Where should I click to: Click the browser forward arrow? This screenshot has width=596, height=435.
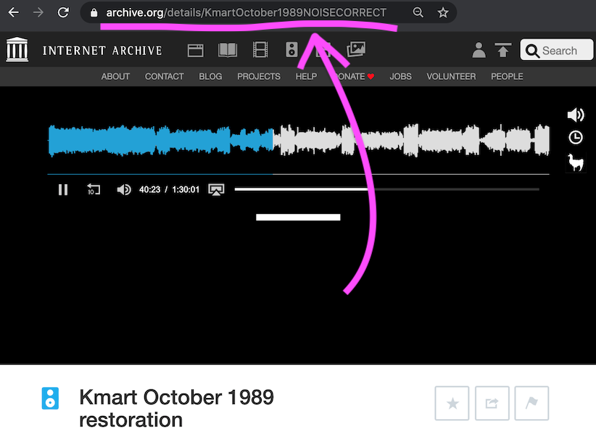tap(38, 12)
